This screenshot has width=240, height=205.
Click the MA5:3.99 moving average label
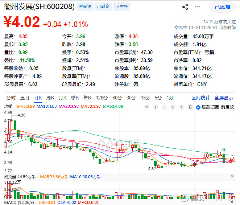click(26, 106)
